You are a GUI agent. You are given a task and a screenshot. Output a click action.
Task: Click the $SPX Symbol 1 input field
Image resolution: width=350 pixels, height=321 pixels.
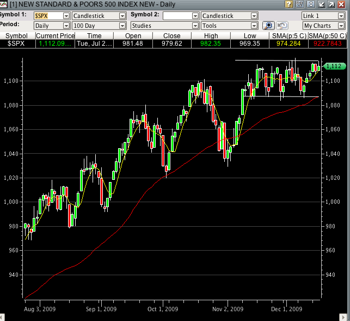tap(48, 16)
